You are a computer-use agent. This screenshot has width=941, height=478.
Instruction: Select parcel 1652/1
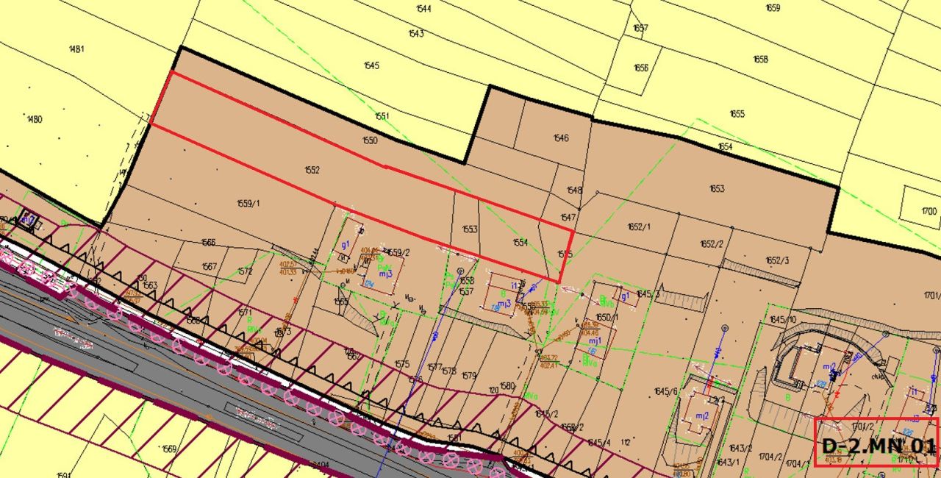(639, 227)
